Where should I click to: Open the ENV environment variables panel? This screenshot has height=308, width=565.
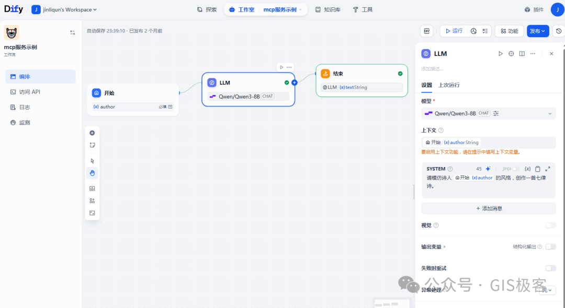click(426, 31)
